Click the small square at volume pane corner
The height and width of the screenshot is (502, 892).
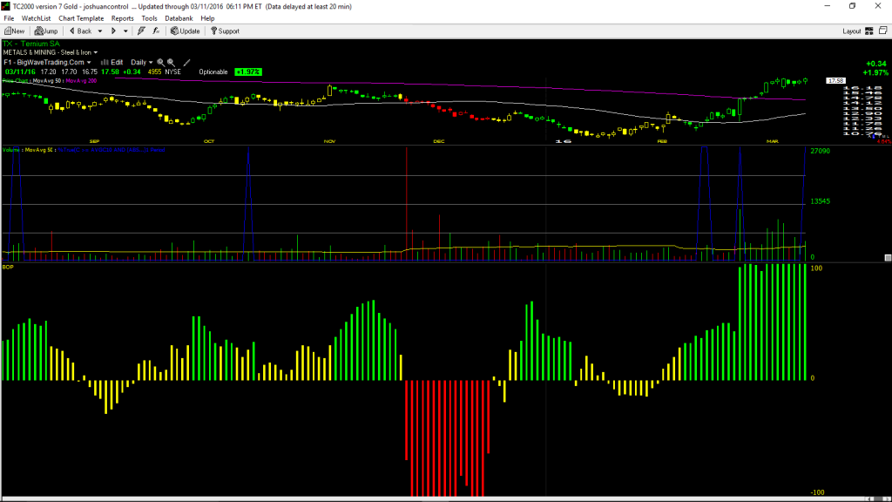tap(888, 258)
